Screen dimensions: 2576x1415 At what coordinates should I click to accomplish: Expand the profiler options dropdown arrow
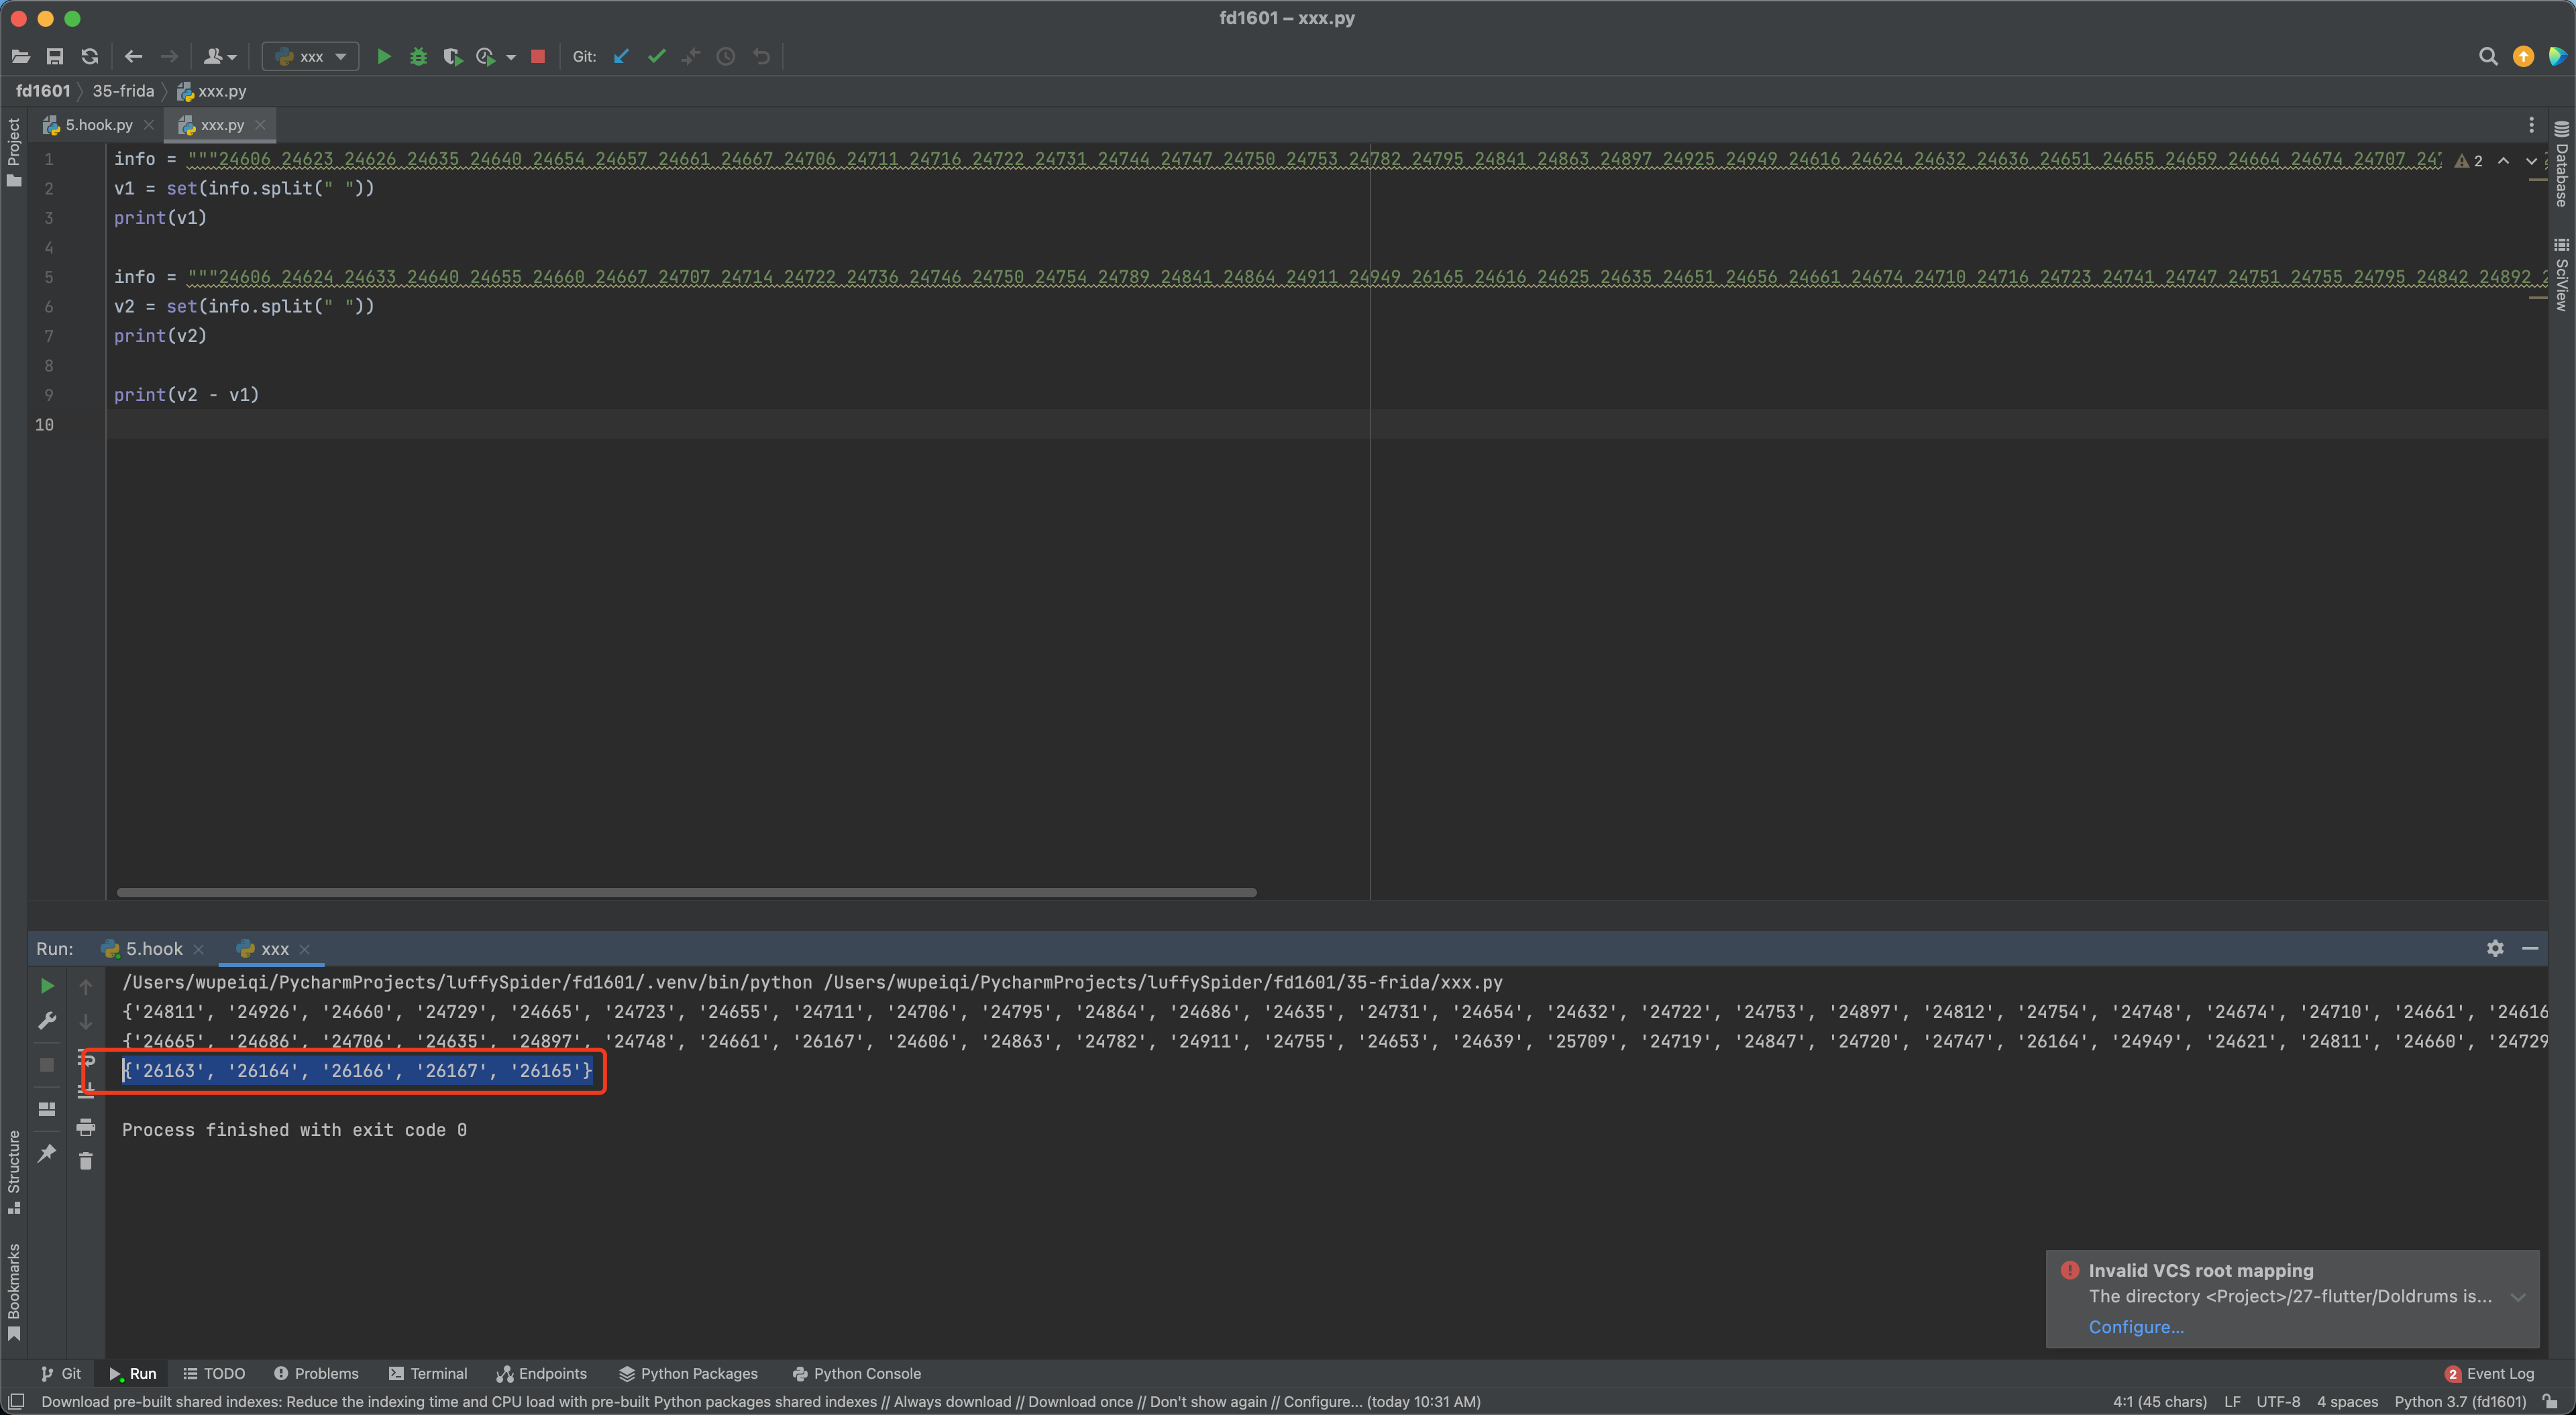511,58
